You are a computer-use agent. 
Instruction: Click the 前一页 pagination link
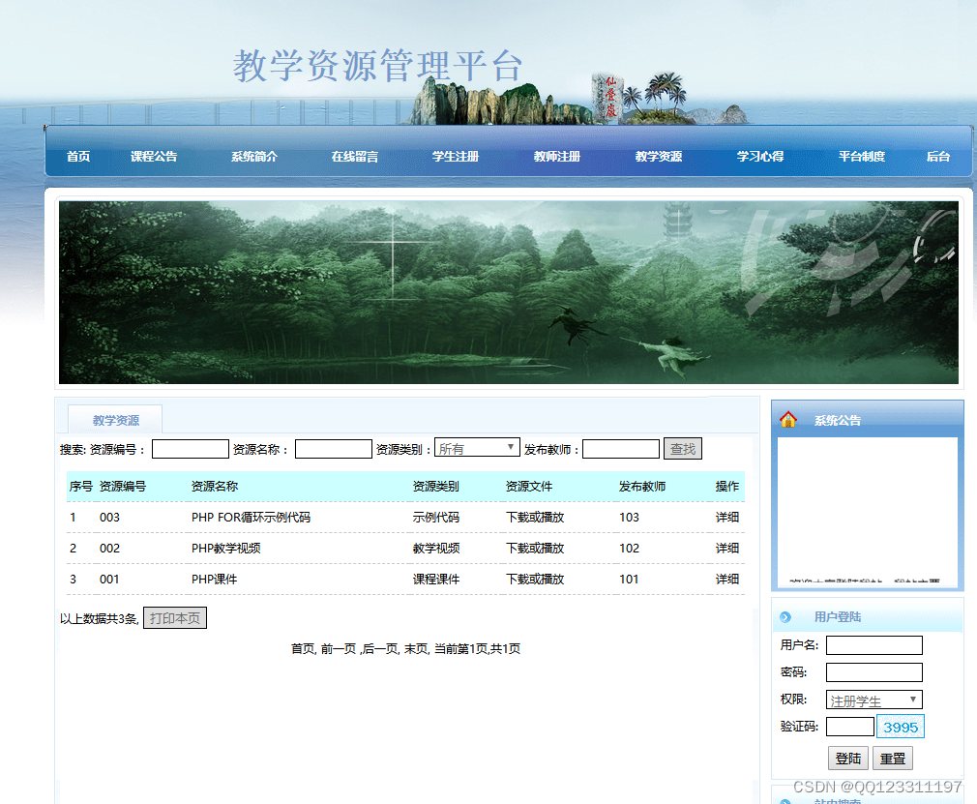339,649
